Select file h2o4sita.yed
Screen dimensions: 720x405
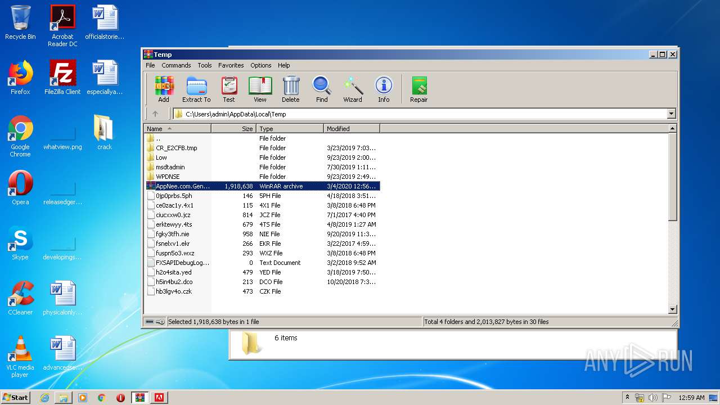pos(262,272)
